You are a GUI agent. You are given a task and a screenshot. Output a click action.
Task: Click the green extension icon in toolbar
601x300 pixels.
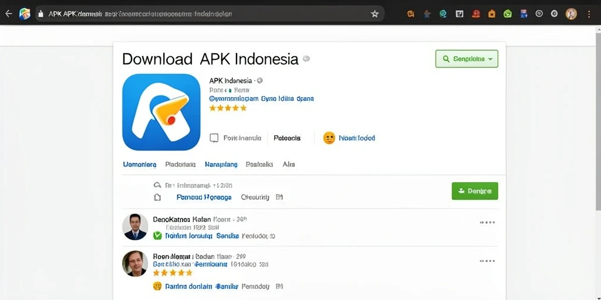point(508,14)
